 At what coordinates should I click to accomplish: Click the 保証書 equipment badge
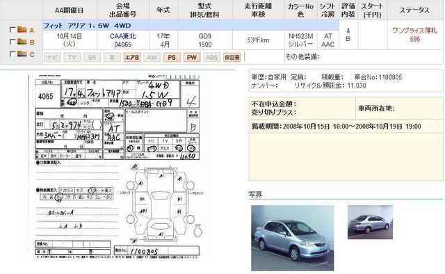(x=232, y=57)
